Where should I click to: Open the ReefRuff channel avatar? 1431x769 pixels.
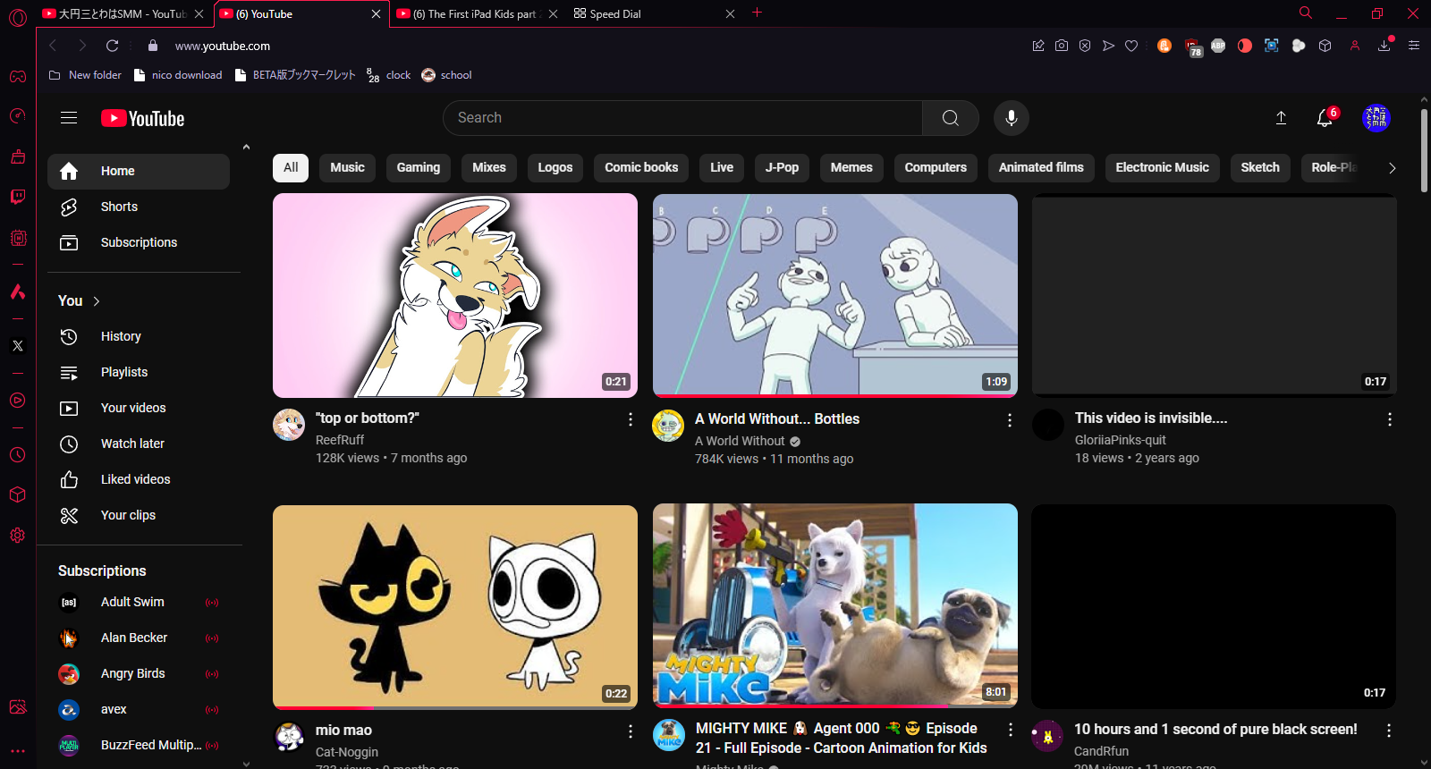pyautogui.click(x=289, y=425)
